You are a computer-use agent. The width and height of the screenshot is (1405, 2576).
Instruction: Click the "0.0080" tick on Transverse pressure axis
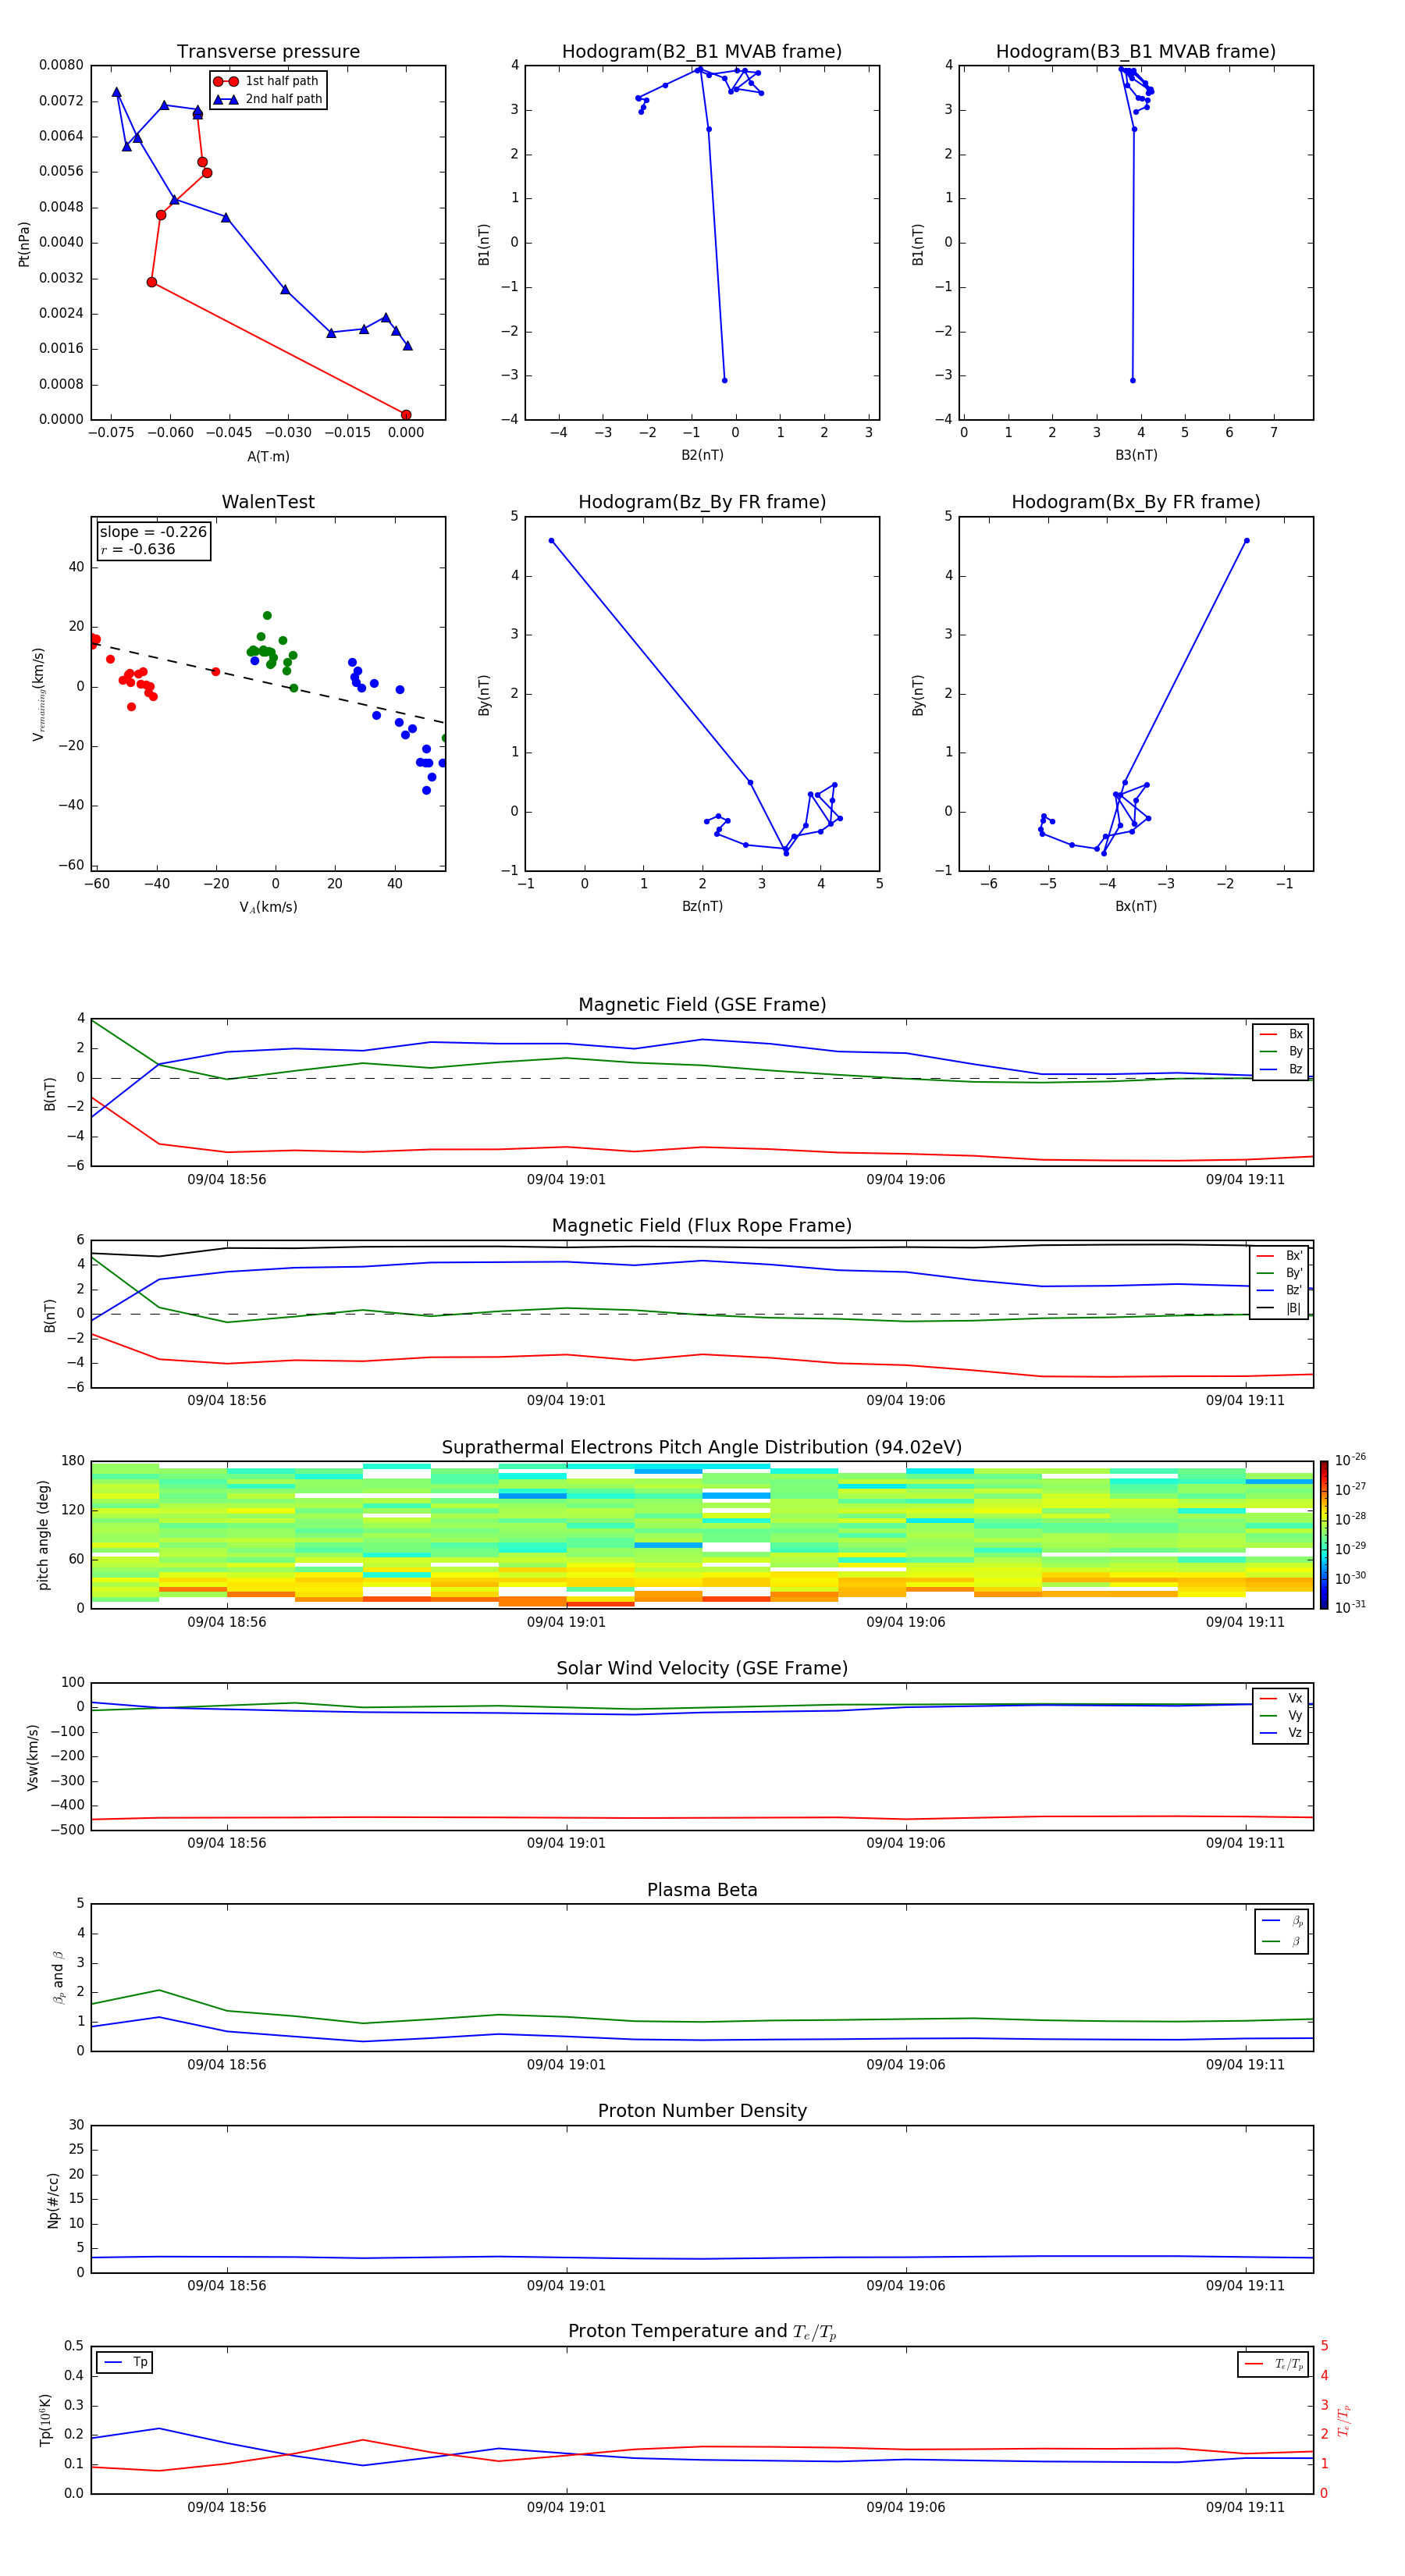(x=61, y=65)
